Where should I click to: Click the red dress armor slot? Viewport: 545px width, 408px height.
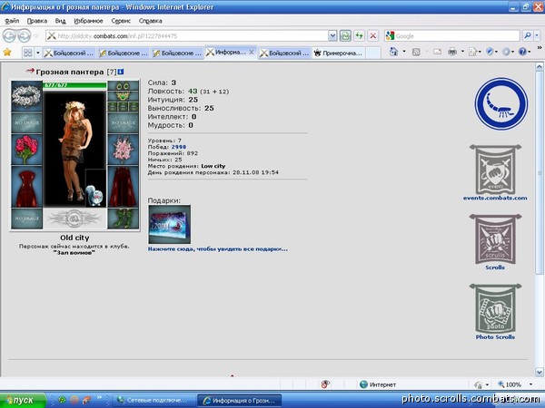click(26, 187)
